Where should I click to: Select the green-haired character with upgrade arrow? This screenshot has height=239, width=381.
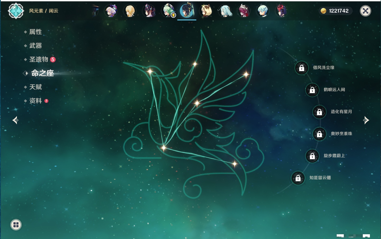click(168, 11)
